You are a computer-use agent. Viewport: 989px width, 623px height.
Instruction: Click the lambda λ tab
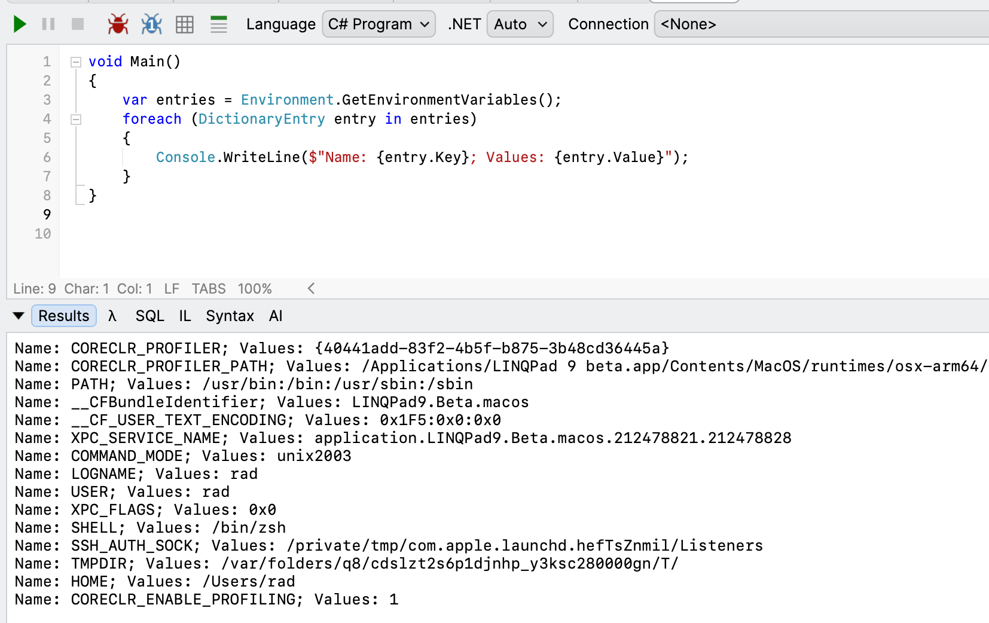click(112, 316)
